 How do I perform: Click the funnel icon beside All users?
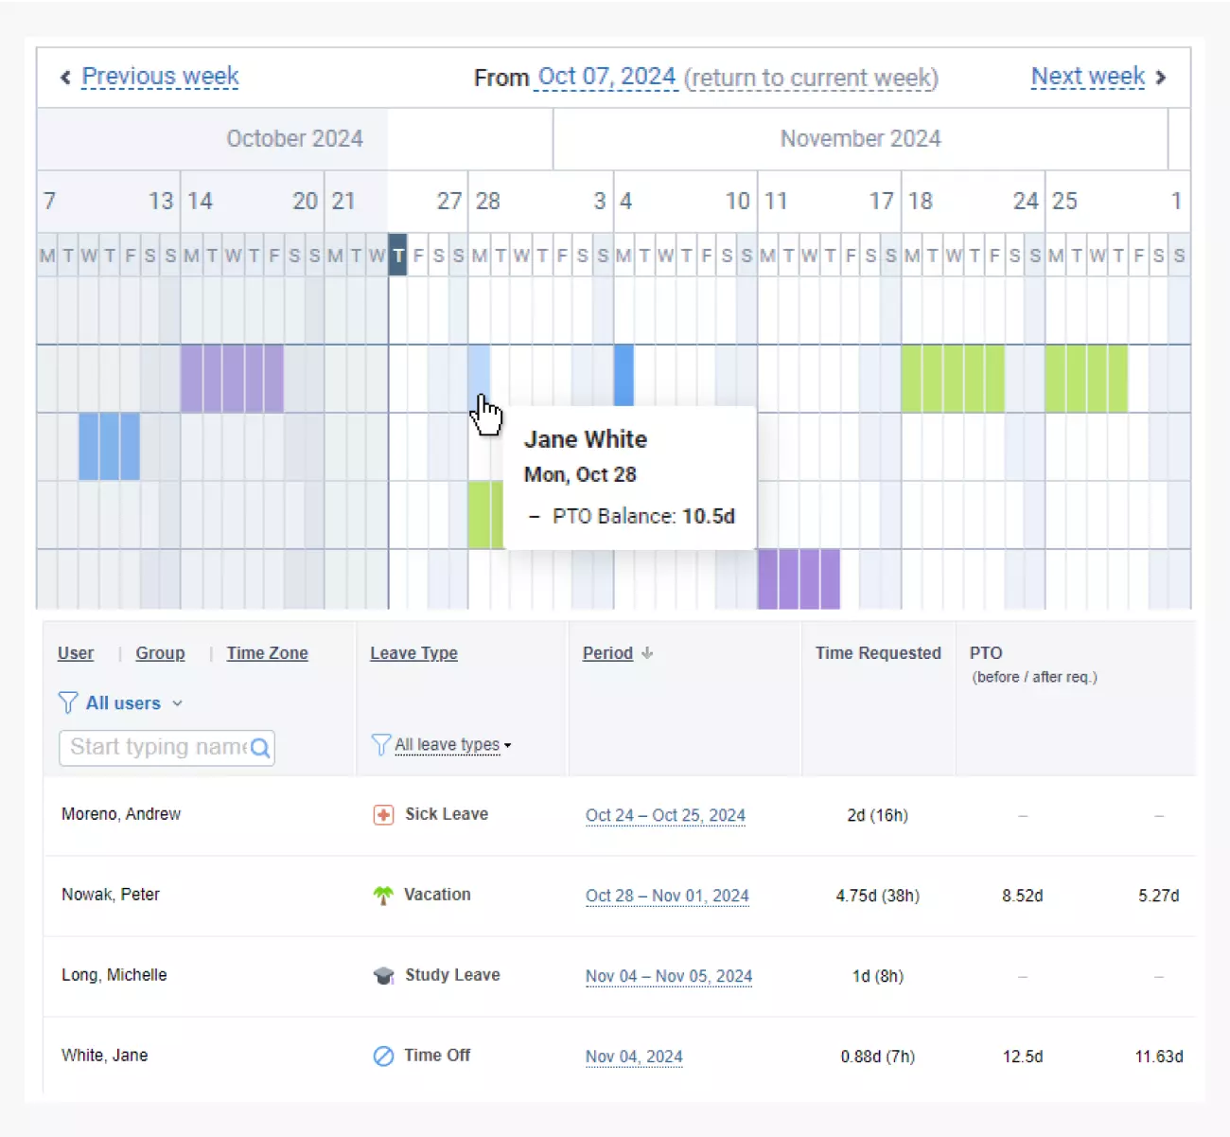tap(68, 702)
